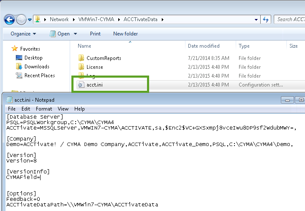Click the Explorer forward arrow button
Screen dimensions: 305x211
pos(21,19)
